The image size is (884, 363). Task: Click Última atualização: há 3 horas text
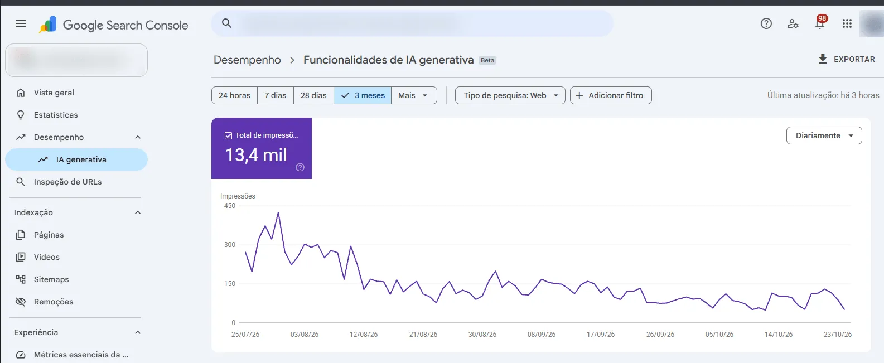[823, 95]
